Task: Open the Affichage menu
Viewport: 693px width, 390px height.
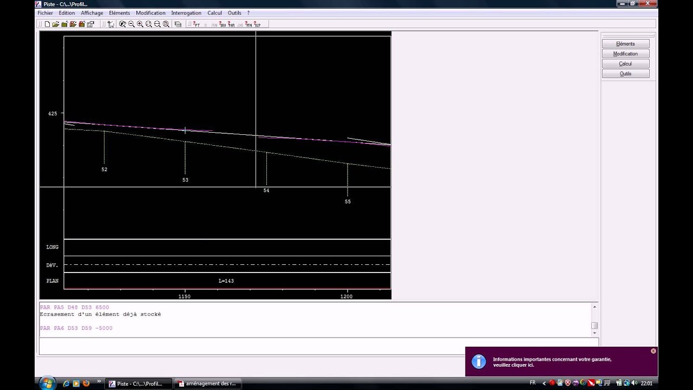Action: point(92,12)
